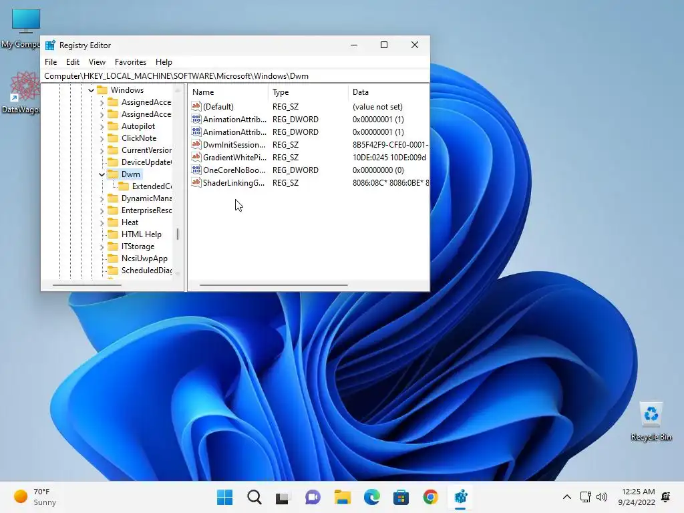The width and height of the screenshot is (684, 513).
Task: Collapse the Dwm key
Action: coord(102,174)
